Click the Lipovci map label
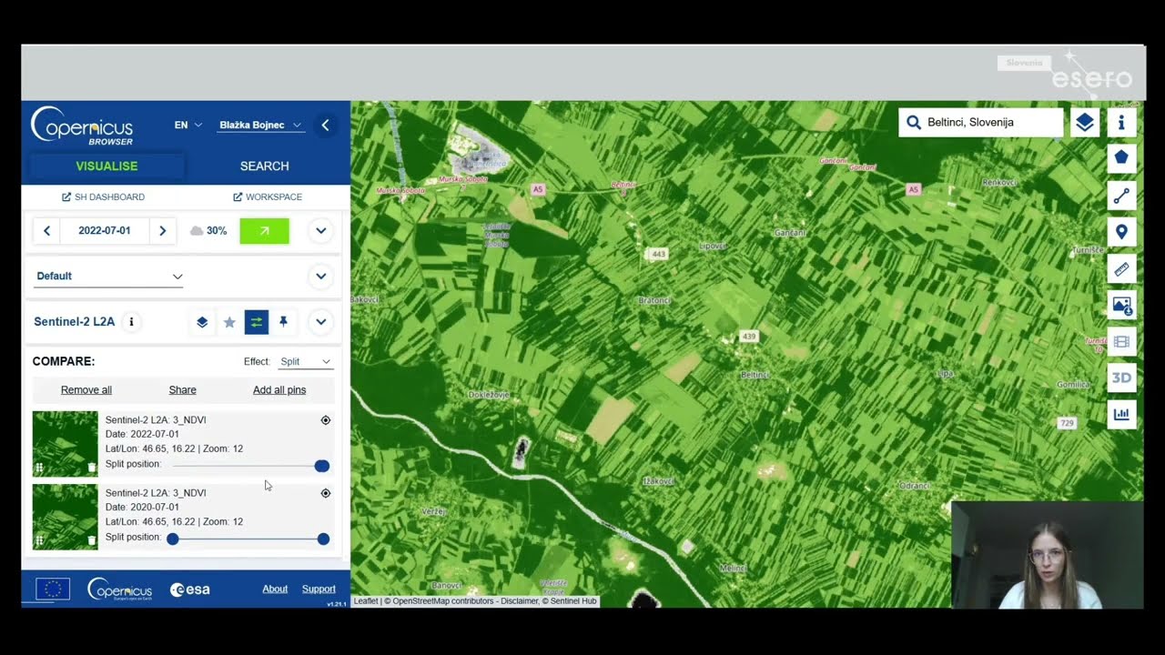Image resolution: width=1165 pixels, height=655 pixels. (x=713, y=247)
